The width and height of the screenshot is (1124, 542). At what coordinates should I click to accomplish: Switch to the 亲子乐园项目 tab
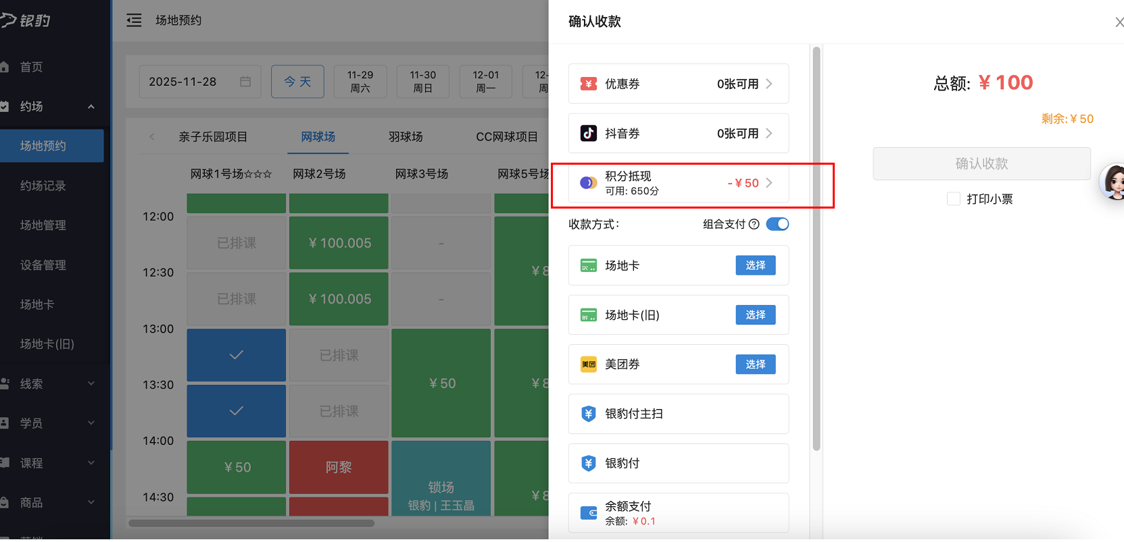pos(213,137)
